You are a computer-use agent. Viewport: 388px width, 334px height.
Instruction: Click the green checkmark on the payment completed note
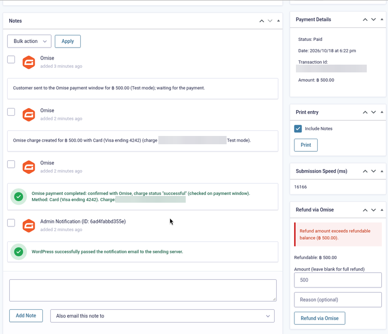click(x=19, y=196)
